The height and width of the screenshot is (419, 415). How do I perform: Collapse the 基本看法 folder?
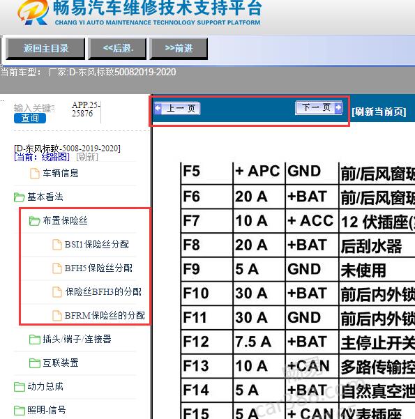tap(20, 197)
